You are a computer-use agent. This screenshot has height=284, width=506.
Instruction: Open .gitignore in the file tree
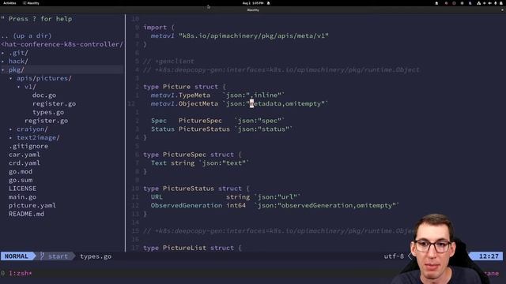click(x=28, y=146)
